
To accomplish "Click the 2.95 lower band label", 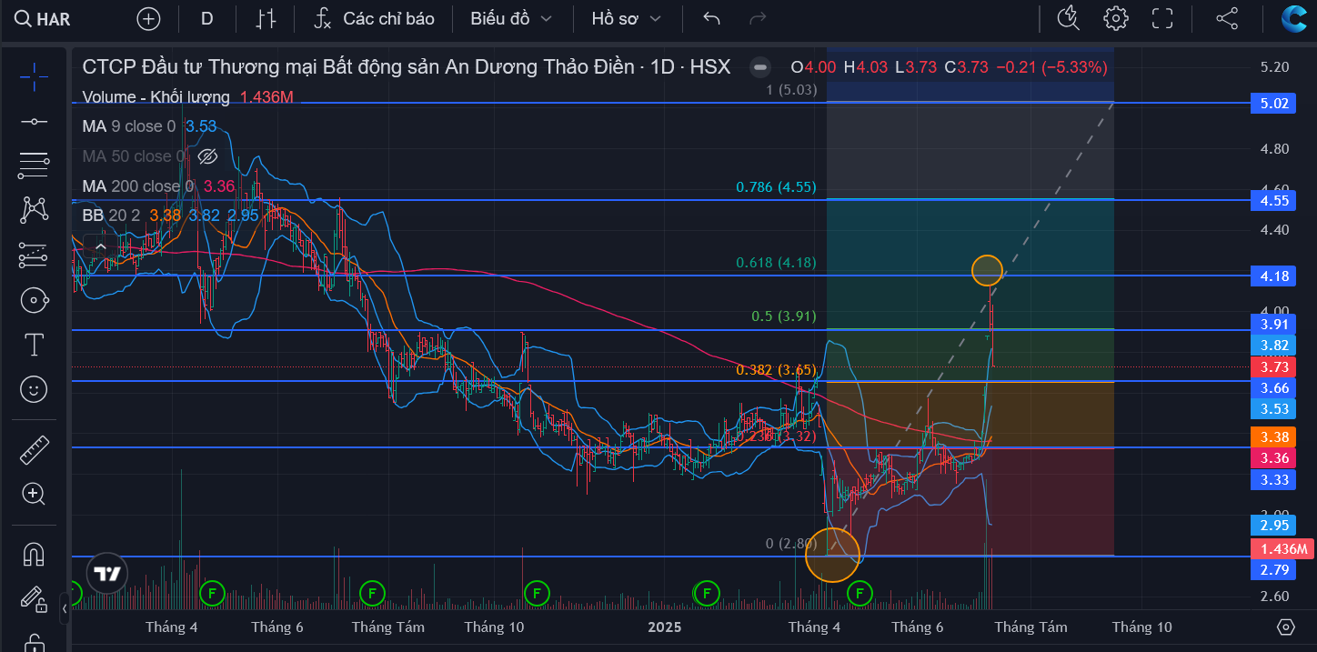I will (x=1273, y=525).
